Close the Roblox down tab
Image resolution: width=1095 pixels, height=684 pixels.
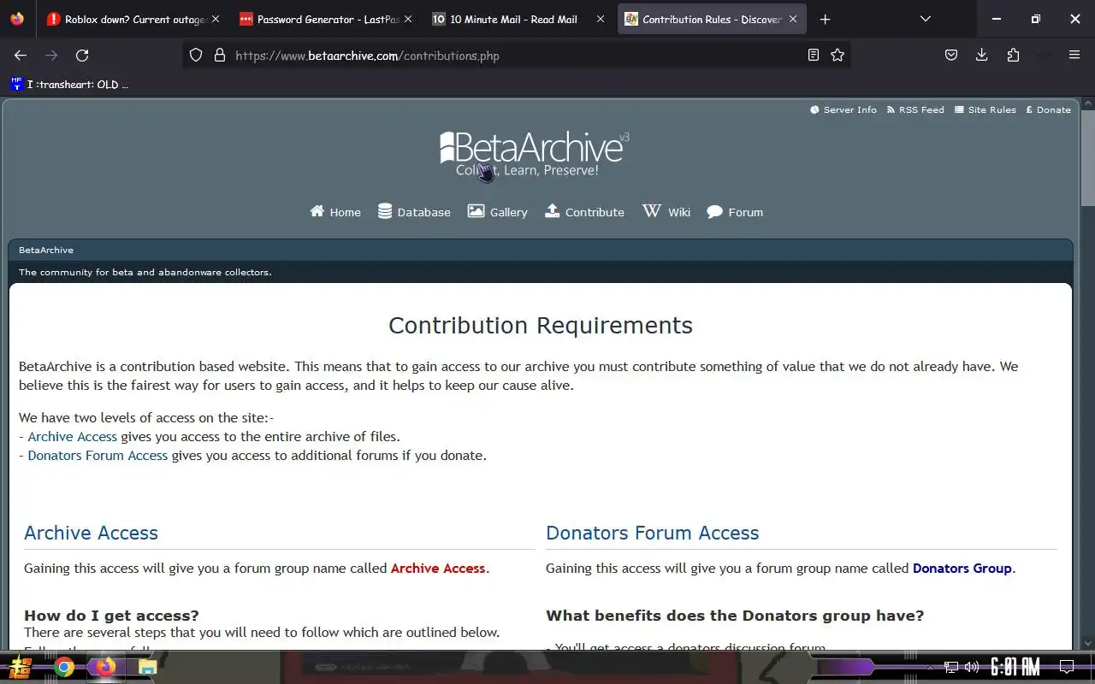tap(215, 19)
